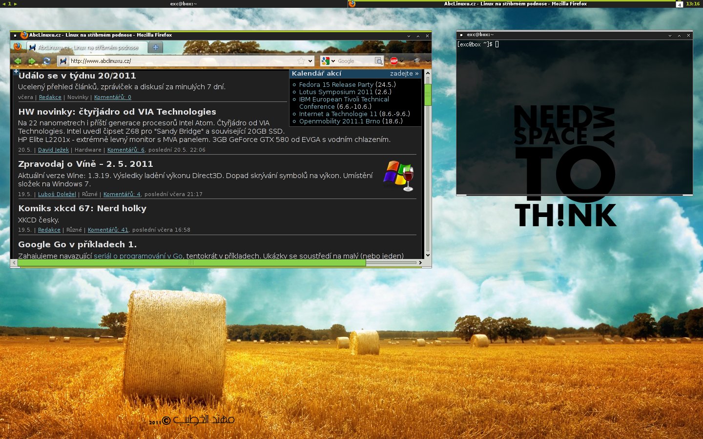Open the Adblock Plus ABP toolbar icon
Image resolution: width=703 pixels, height=439 pixels.
[x=394, y=61]
